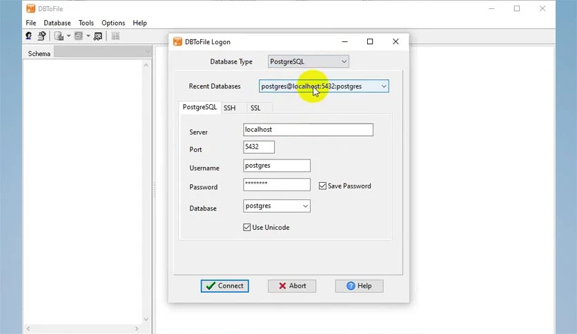
Task: Click the disconnect icon in toolbar
Action: coord(41,36)
